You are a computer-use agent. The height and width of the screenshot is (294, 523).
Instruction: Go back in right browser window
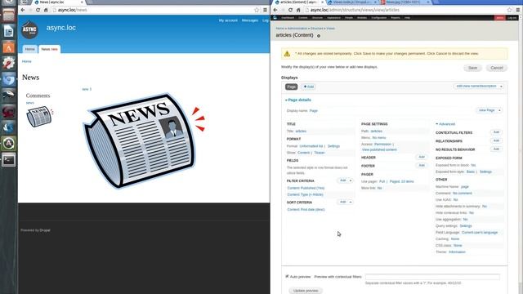[x=275, y=10]
